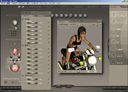Select the third document style sphere
This screenshot has height=92, width=128.
pos(13,82)
